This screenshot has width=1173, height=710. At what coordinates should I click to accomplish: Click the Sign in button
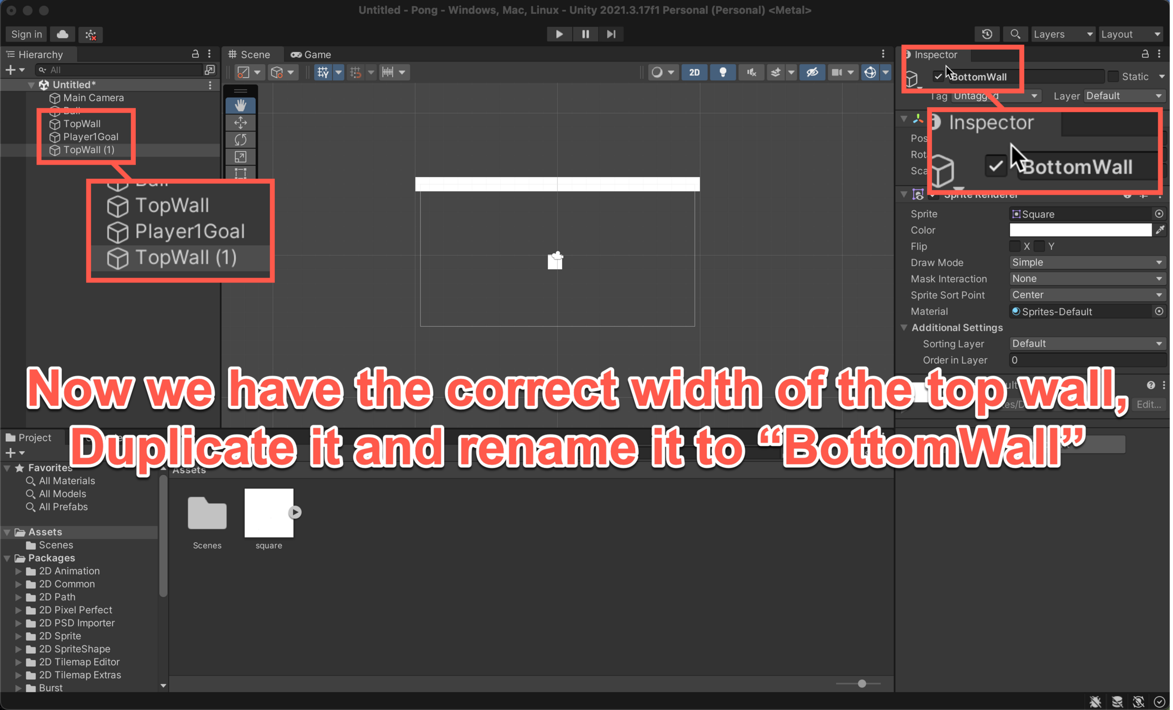point(26,34)
